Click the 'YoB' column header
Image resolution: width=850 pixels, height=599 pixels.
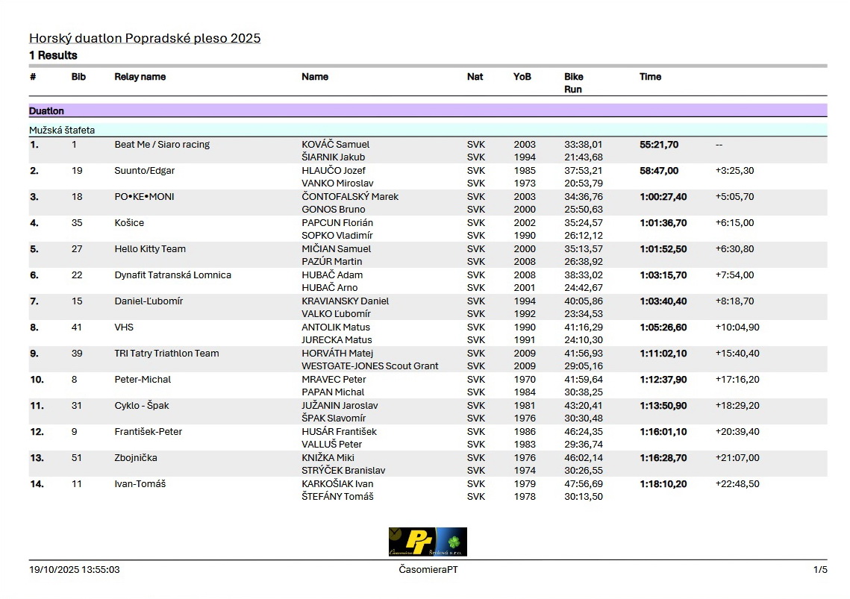click(522, 77)
